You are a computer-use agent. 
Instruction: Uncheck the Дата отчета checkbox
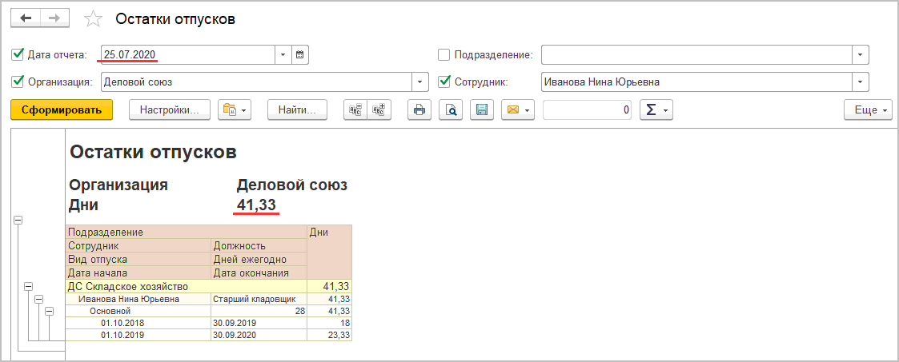(x=18, y=55)
